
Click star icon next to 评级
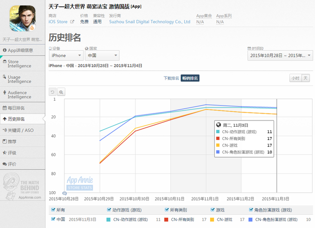[x=4, y=153]
